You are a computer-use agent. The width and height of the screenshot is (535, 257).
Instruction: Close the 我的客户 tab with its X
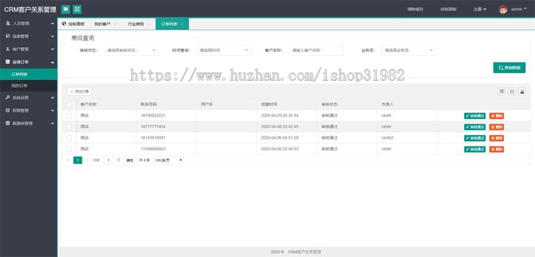point(115,24)
